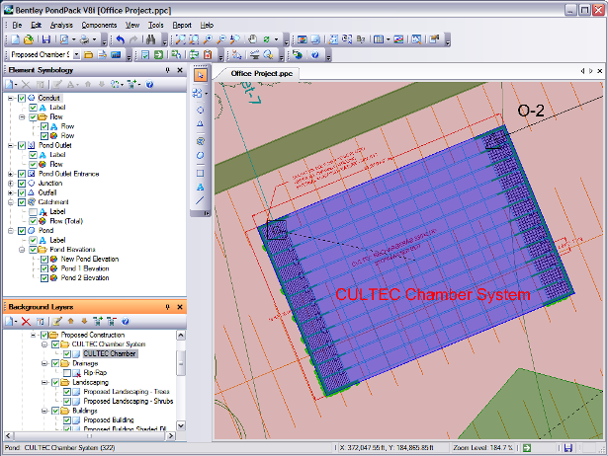Image resolution: width=608 pixels, height=456 pixels.
Task: Toggle Proposed Landscaping - Shrubs checkbox
Action: 66,402
